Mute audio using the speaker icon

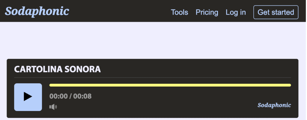pyautogui.click(x=53, y=107)
